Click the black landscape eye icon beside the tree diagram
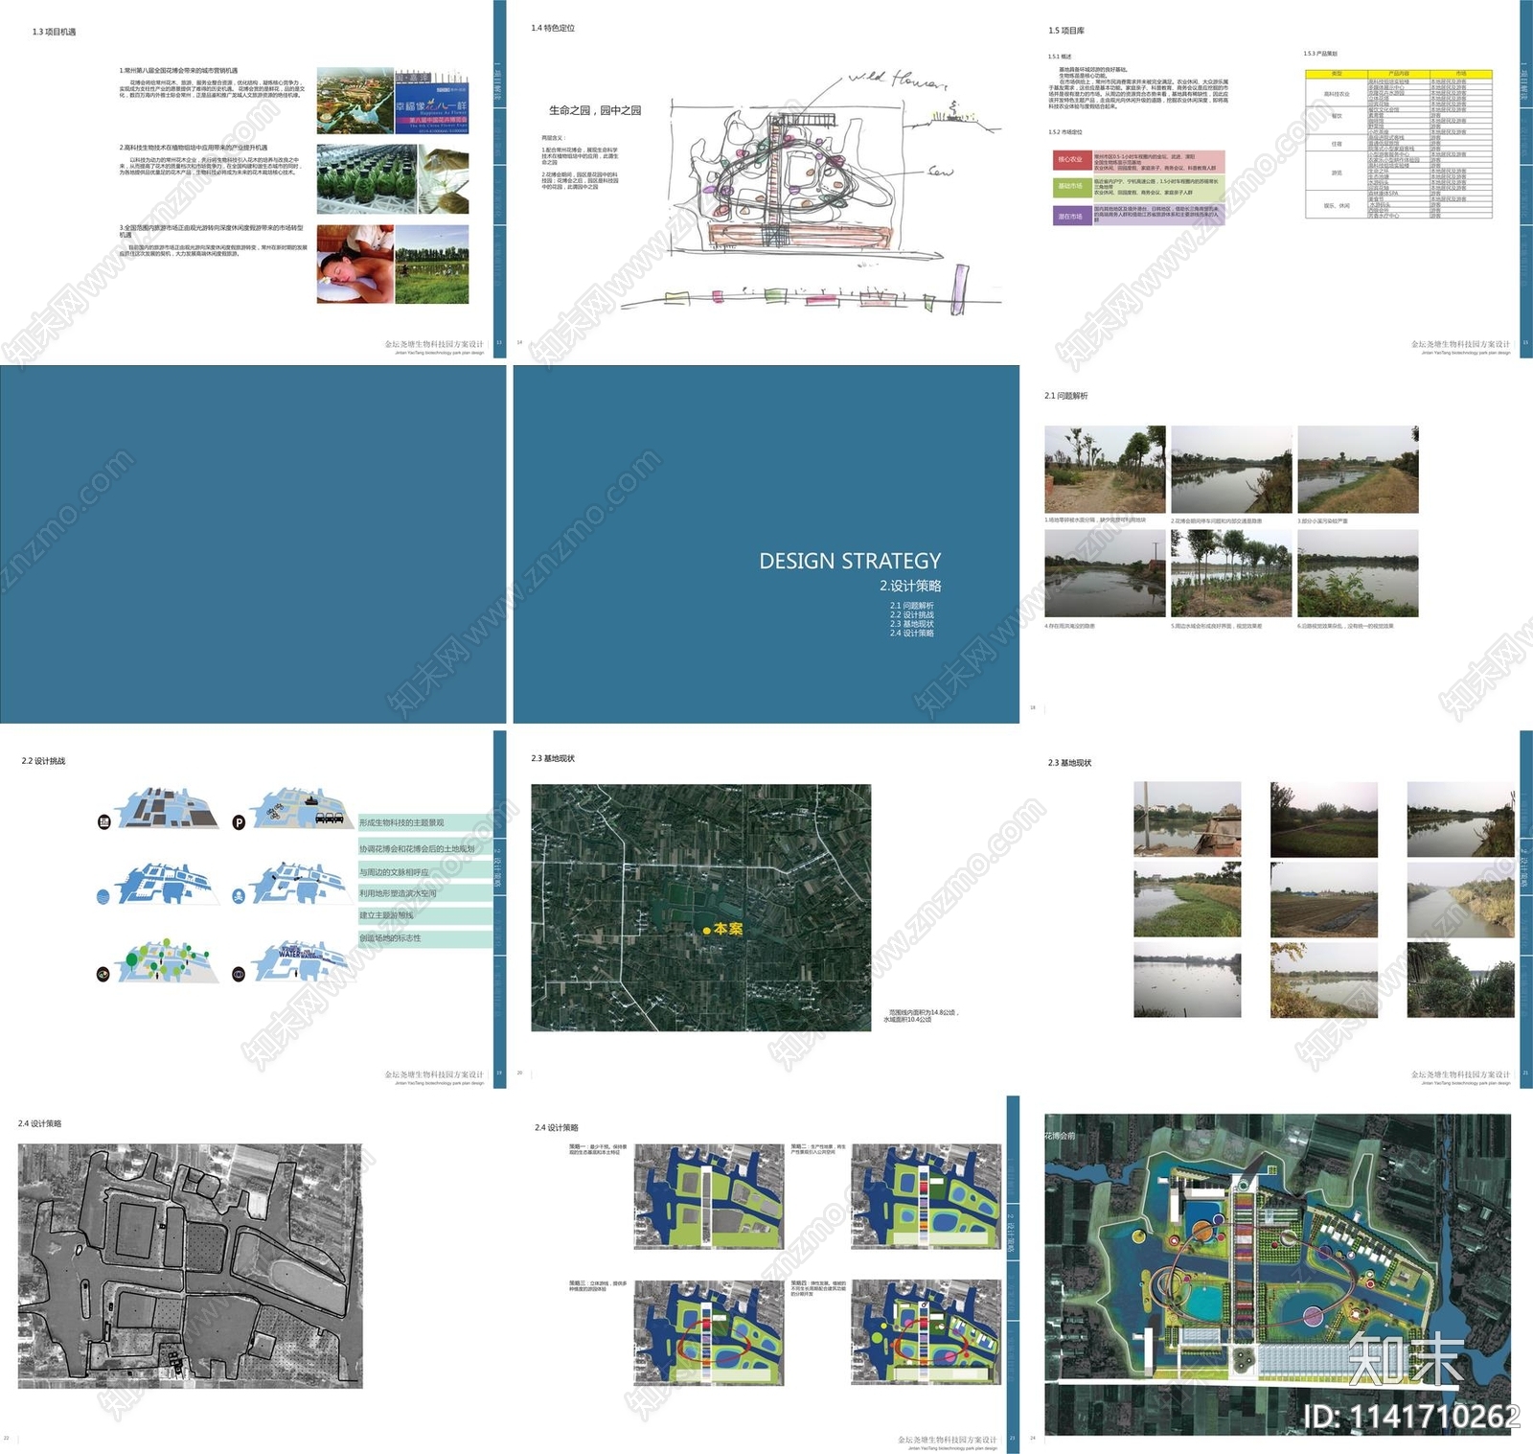This screenshot has width=1533, height=1454. coord(103,975)
